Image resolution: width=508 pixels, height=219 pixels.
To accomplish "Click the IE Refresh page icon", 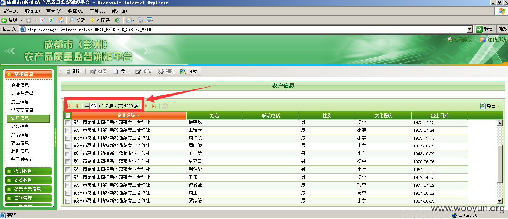I will tap(51, 20).
